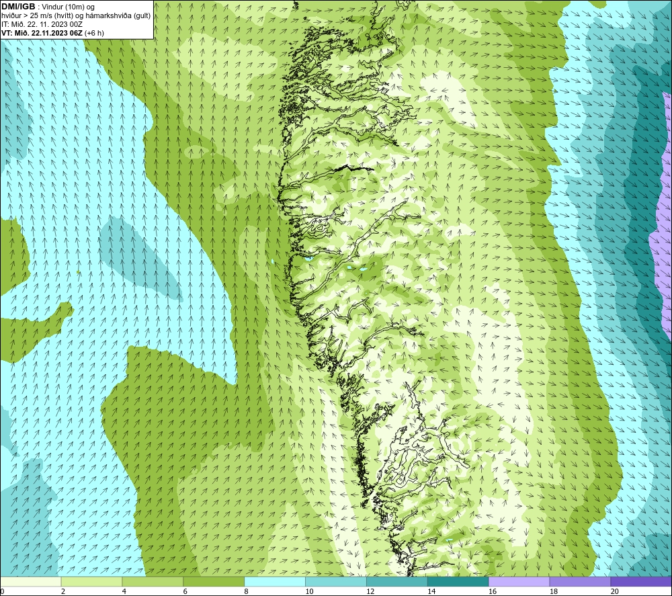Click the legend scale number "16"
This screenshot has width=672, height=596.
[x=493, y=591]
